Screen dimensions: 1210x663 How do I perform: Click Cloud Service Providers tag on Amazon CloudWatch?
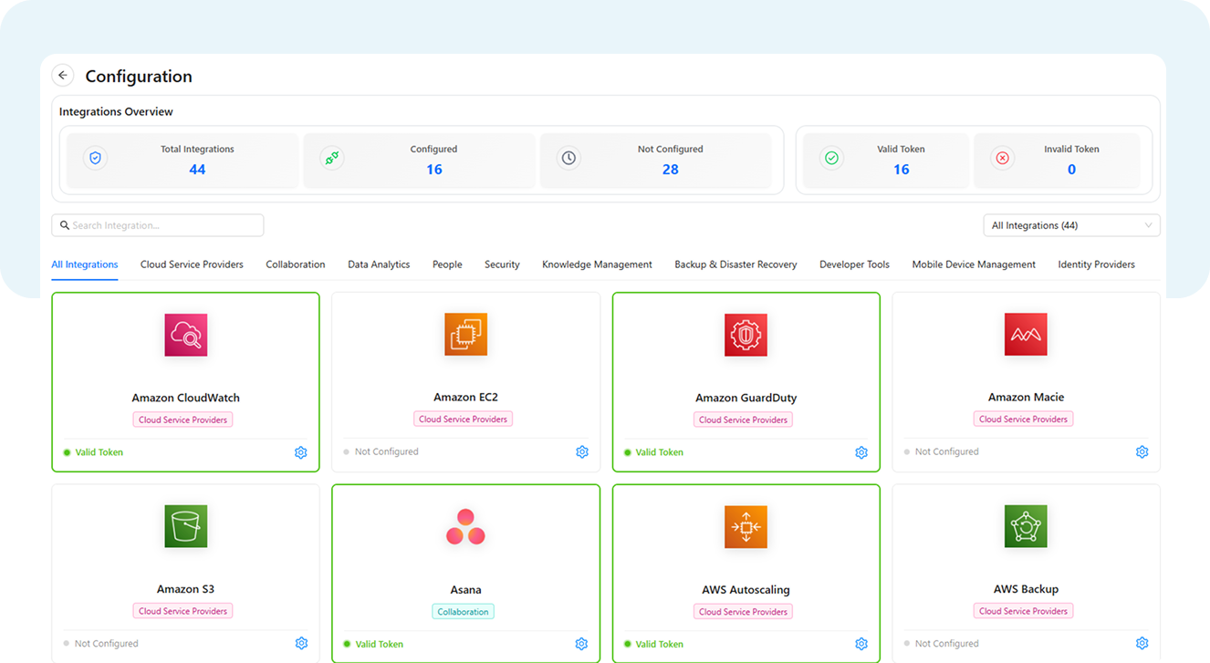tap(183, 420)
